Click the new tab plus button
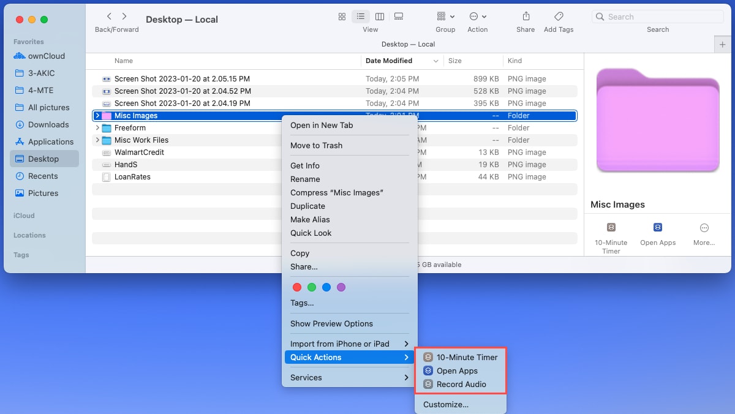Screen dimensions: 735x414 [x=723, y=44]
